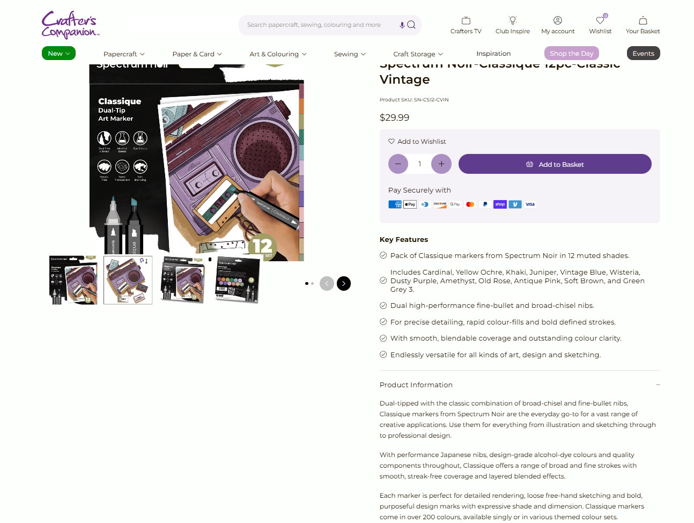Screen dimensions: 694x523
Task: Increase quantity with plus button
Action: [441, 164]
